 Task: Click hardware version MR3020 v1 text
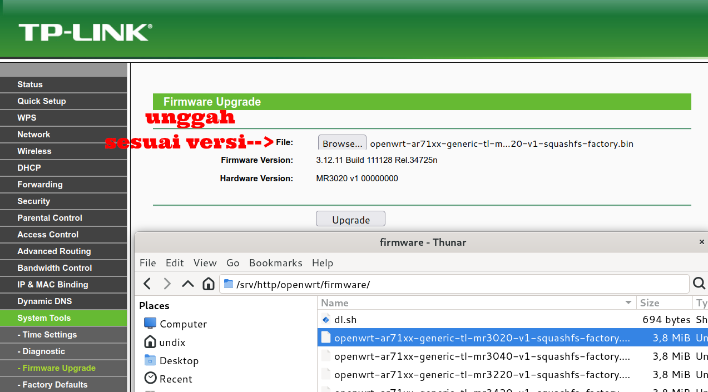coord(357,178)
